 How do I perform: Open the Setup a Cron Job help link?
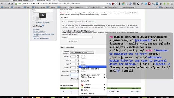point(39,32)
